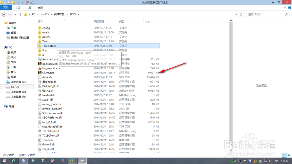Screen dimensions: 292x164
Task: Select the data.vfs file
Action: tap(47, 77)
